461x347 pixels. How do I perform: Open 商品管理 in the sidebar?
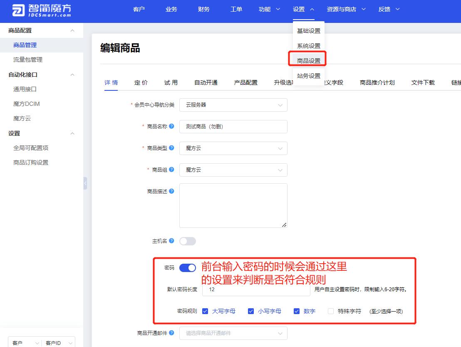pyautogui.click(x=42, y=45)
